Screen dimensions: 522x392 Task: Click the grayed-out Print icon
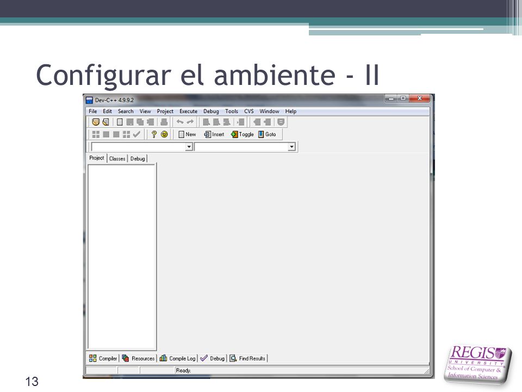[x=164, y=122]
